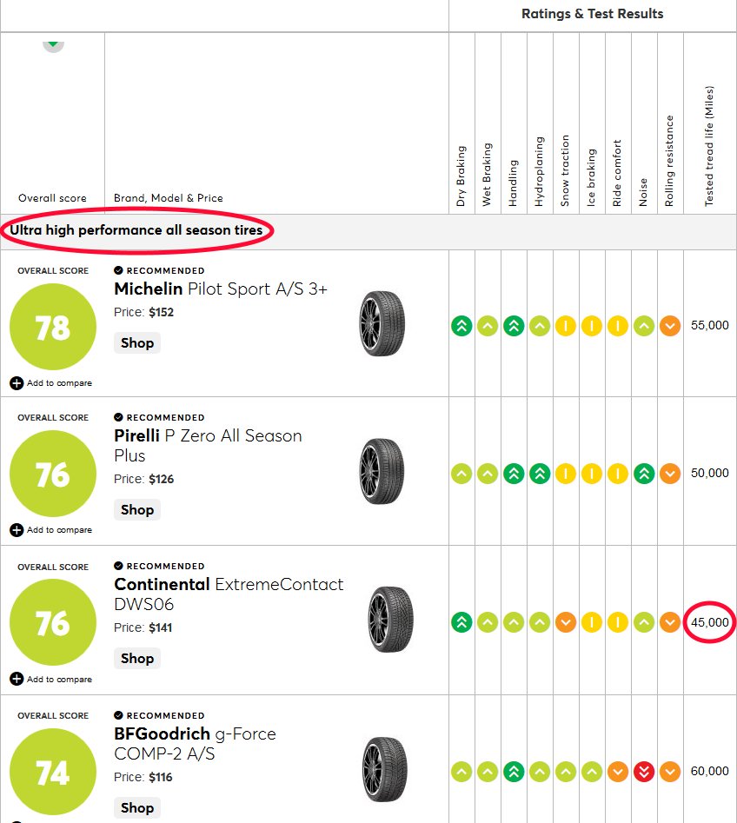Add Pirelli P Zero to compare
The height and width of the screenshot is (823, 737).
click(51, 530)
